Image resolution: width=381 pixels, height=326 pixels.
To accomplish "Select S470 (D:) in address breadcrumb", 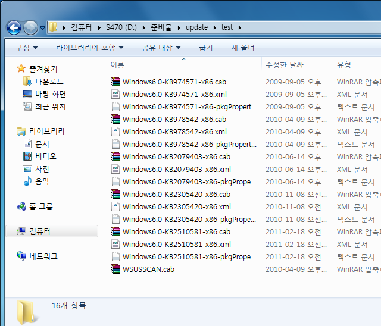I will (x=121, y=27).
